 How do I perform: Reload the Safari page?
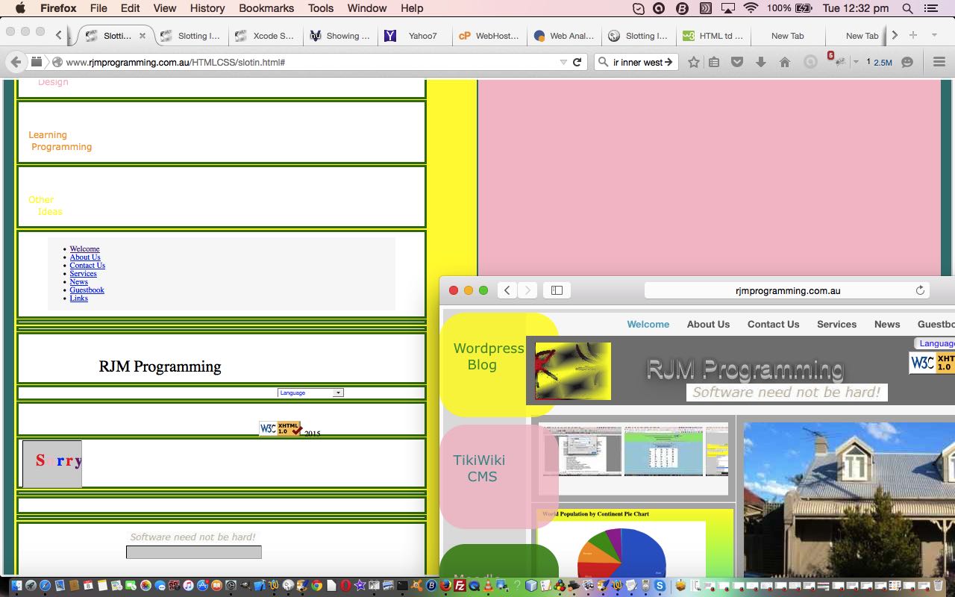920,290
